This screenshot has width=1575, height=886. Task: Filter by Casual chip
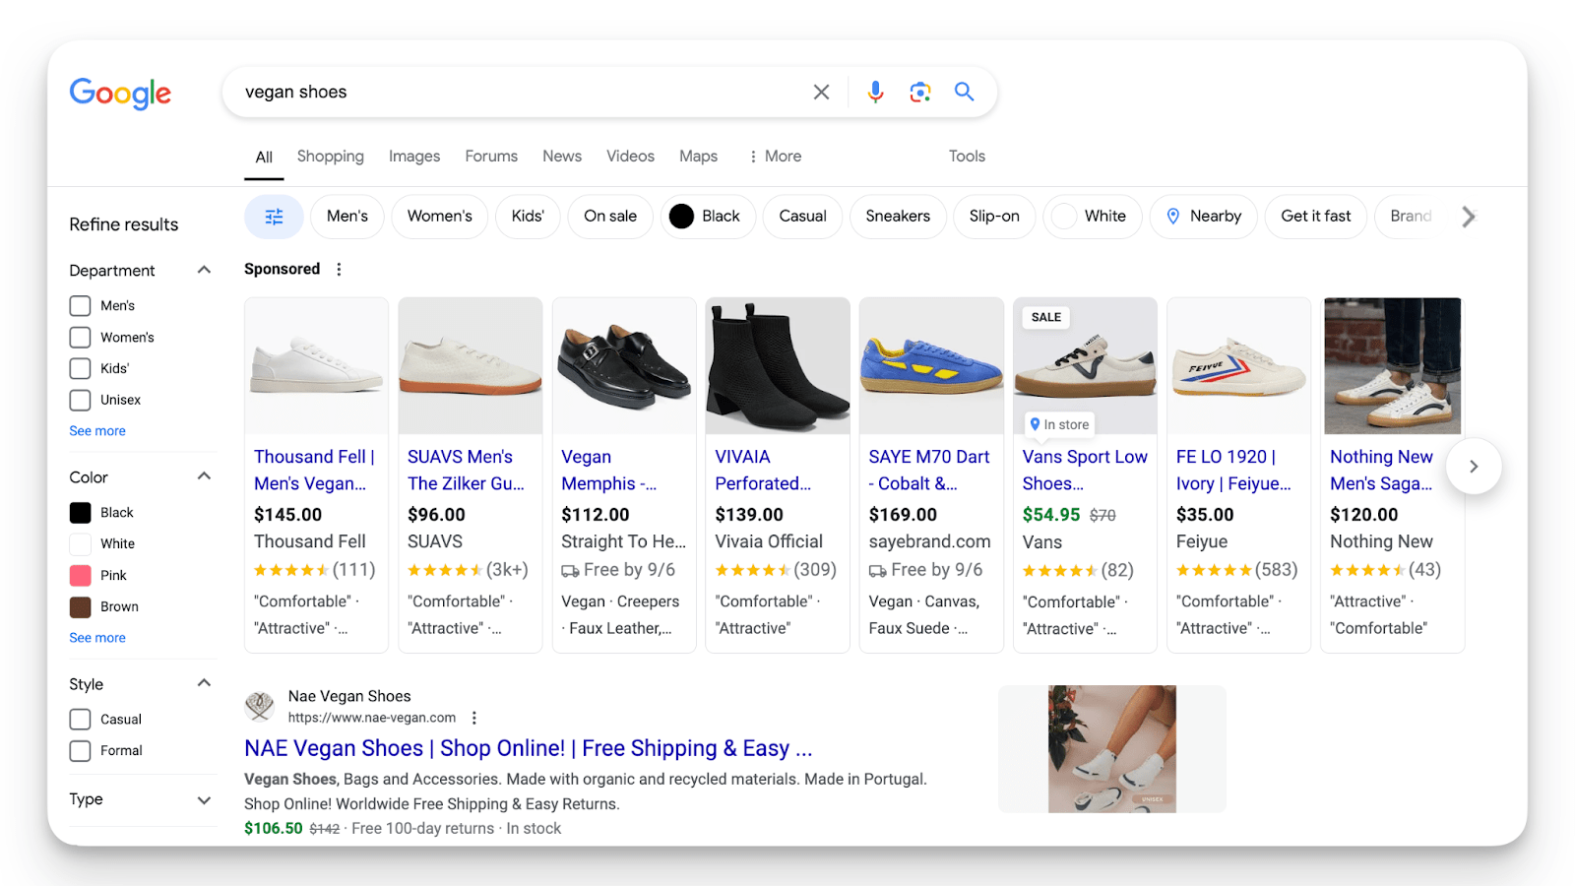(802, 217)
